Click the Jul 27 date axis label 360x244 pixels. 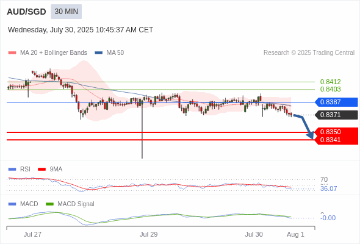[32, 234]
